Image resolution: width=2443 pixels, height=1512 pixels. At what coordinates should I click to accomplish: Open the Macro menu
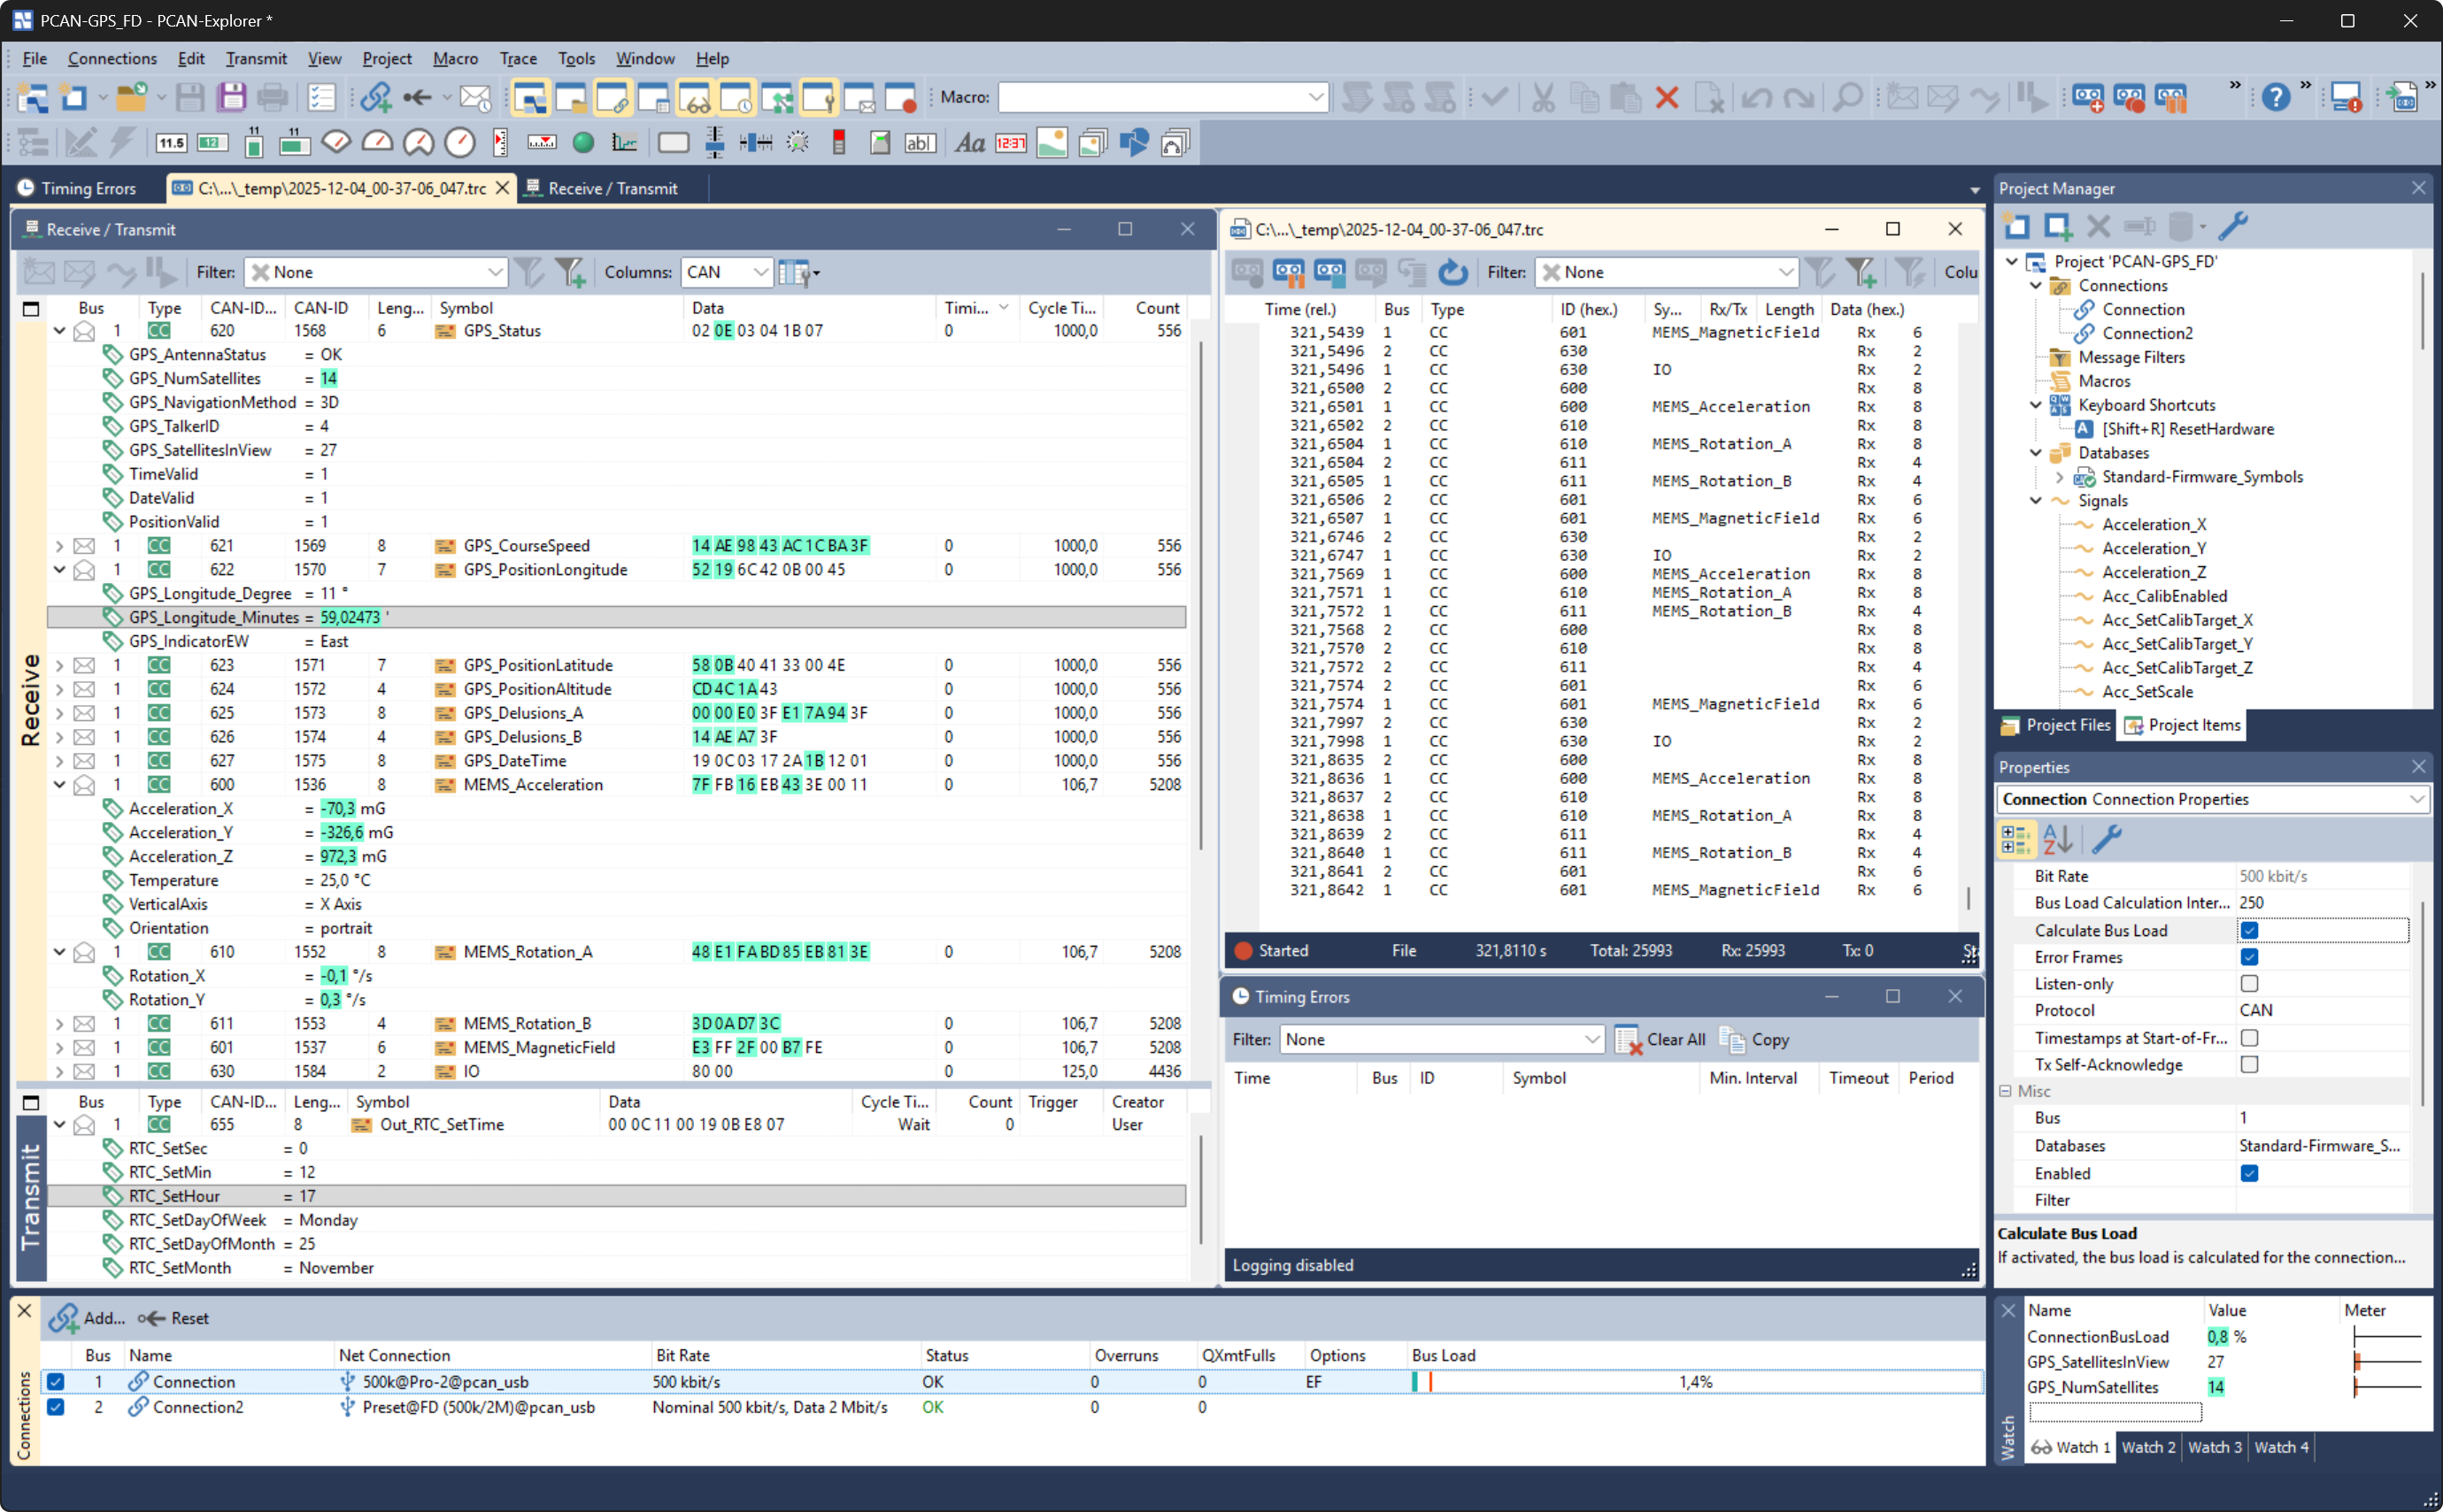coord(455,58)
